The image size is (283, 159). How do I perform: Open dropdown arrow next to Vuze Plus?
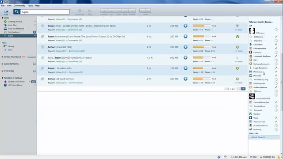[35, 25]
